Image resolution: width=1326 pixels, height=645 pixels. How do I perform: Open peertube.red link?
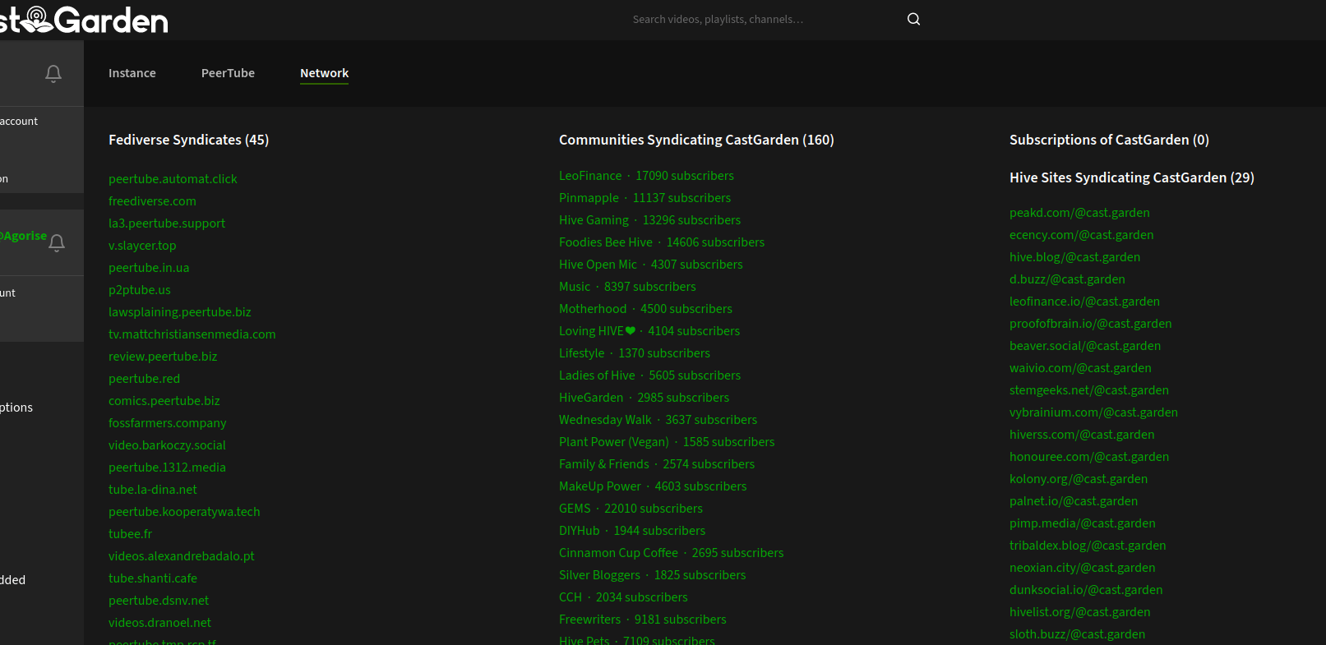click(x=144, y=379)
